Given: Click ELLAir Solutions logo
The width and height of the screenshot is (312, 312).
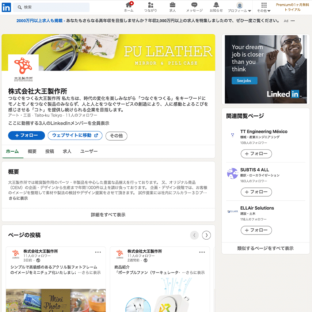Looking at the screenshot, I should (232, 212).
